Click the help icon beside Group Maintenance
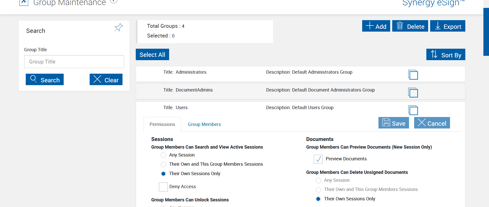The width and height of the screenshot is (489, 207). (114, 1)
